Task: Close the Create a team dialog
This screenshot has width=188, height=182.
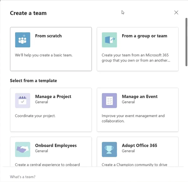Action: point(176,13)
